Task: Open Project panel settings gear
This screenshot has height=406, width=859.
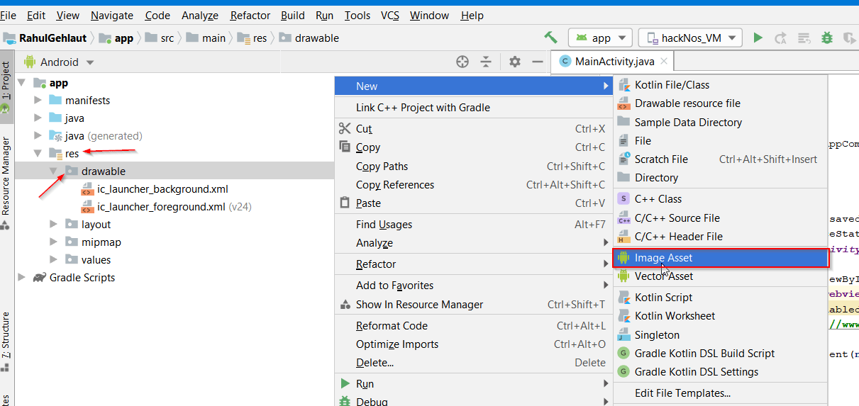Action: (x=515, y=62)
